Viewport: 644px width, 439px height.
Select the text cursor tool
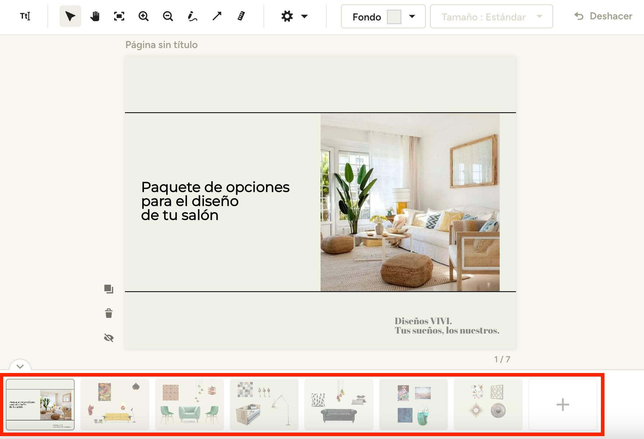click(25, 16)
